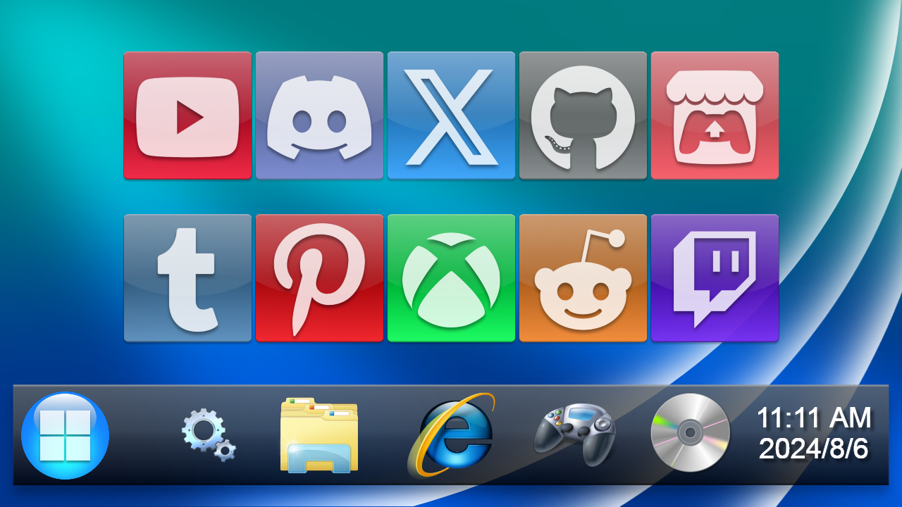Viewport: 902px width, 507px height.
Task: Click the game controller taskbar icon
Action: pyautogui.click(x=574, y=434)
